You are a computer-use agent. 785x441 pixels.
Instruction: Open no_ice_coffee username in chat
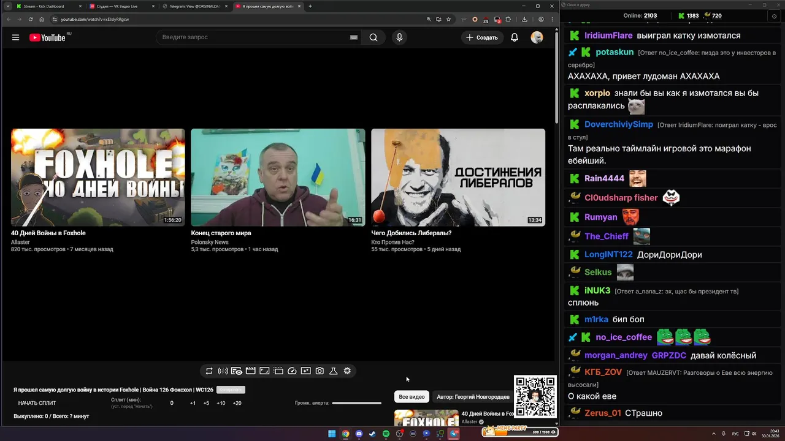tap(624, 337)
